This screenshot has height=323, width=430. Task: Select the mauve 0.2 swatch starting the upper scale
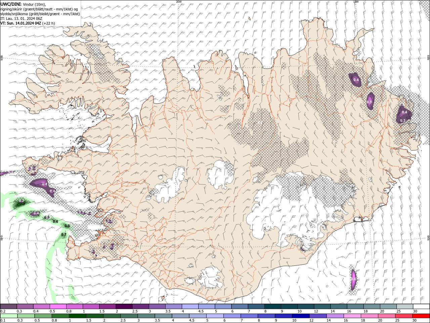coord(8,307)
